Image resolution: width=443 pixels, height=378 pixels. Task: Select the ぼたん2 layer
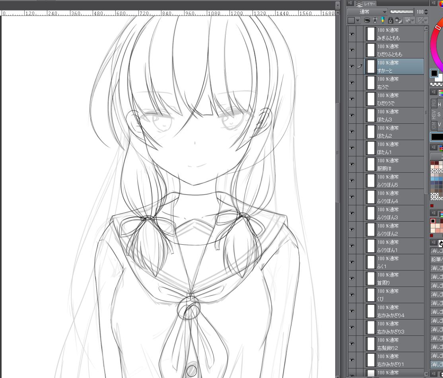click(394, 132)
